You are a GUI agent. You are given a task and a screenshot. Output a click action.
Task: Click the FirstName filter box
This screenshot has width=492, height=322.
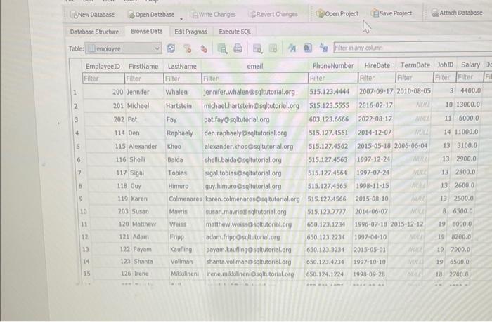144,79
